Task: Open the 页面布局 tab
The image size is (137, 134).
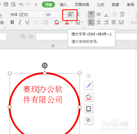Action: click(x=82, y=5)
